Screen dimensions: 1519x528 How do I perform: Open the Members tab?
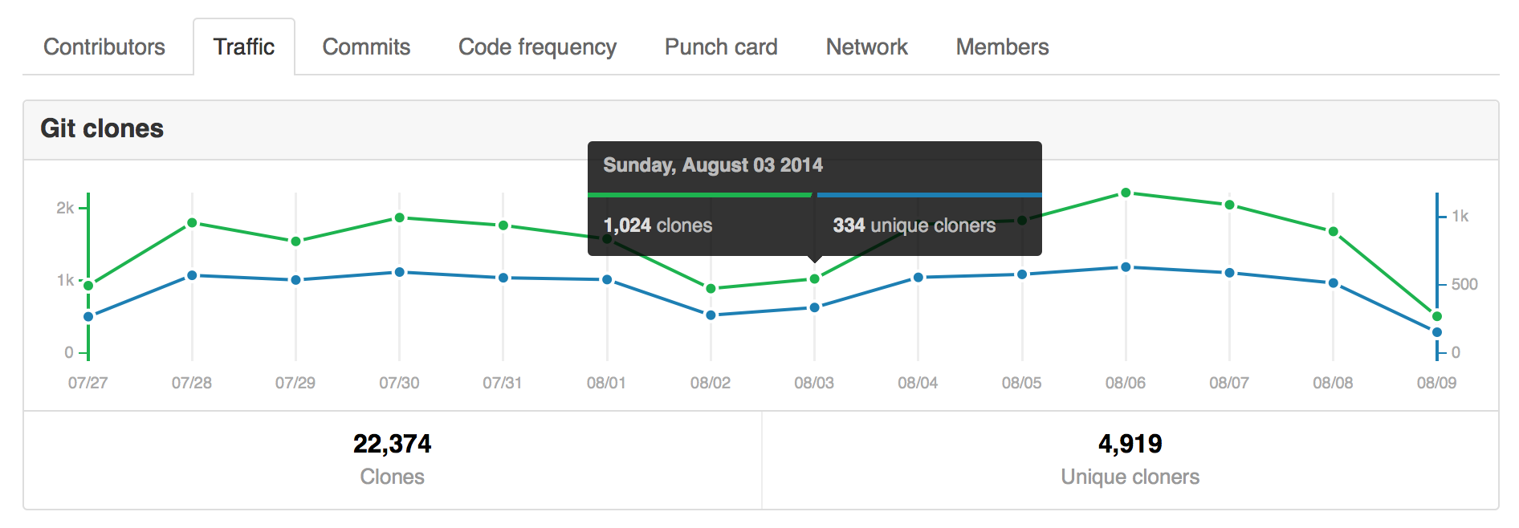click(x=1002, y=47)
